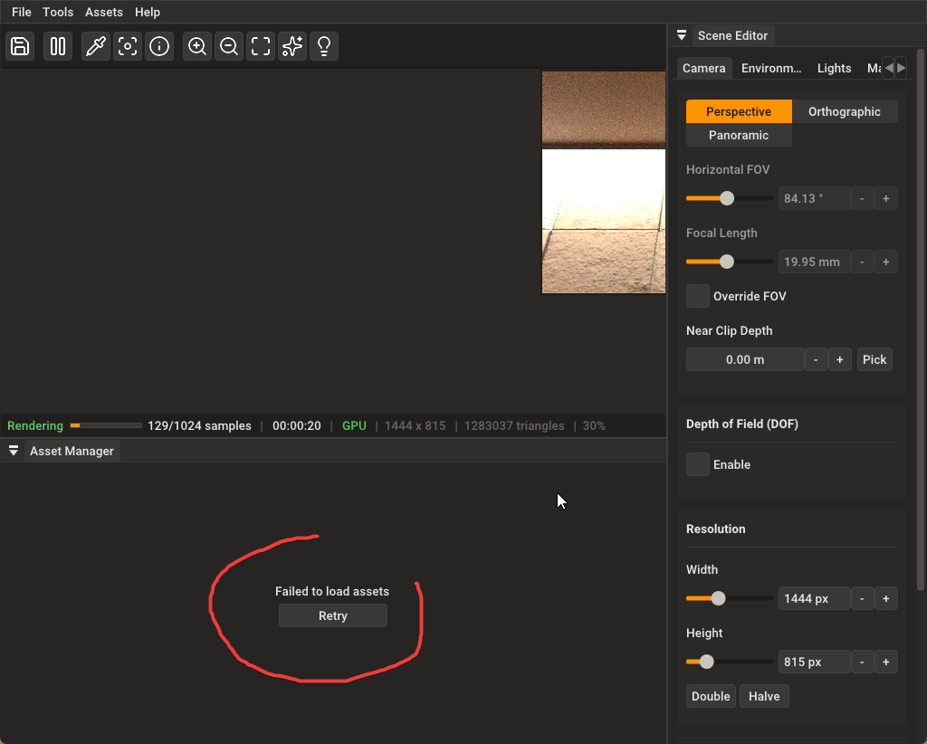Click the focus target icon

point(129,46)
